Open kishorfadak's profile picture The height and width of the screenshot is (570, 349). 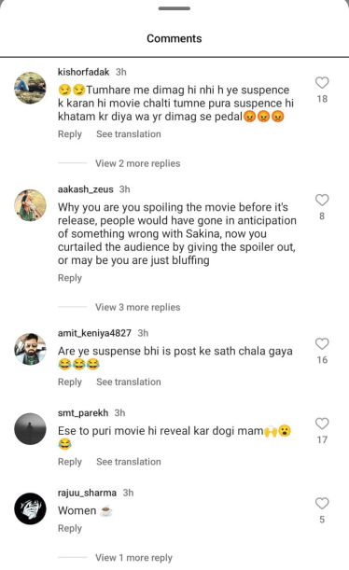pos(30,88)
